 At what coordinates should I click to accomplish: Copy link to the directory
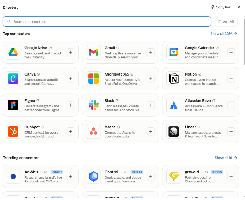click(x=221, y=7)
